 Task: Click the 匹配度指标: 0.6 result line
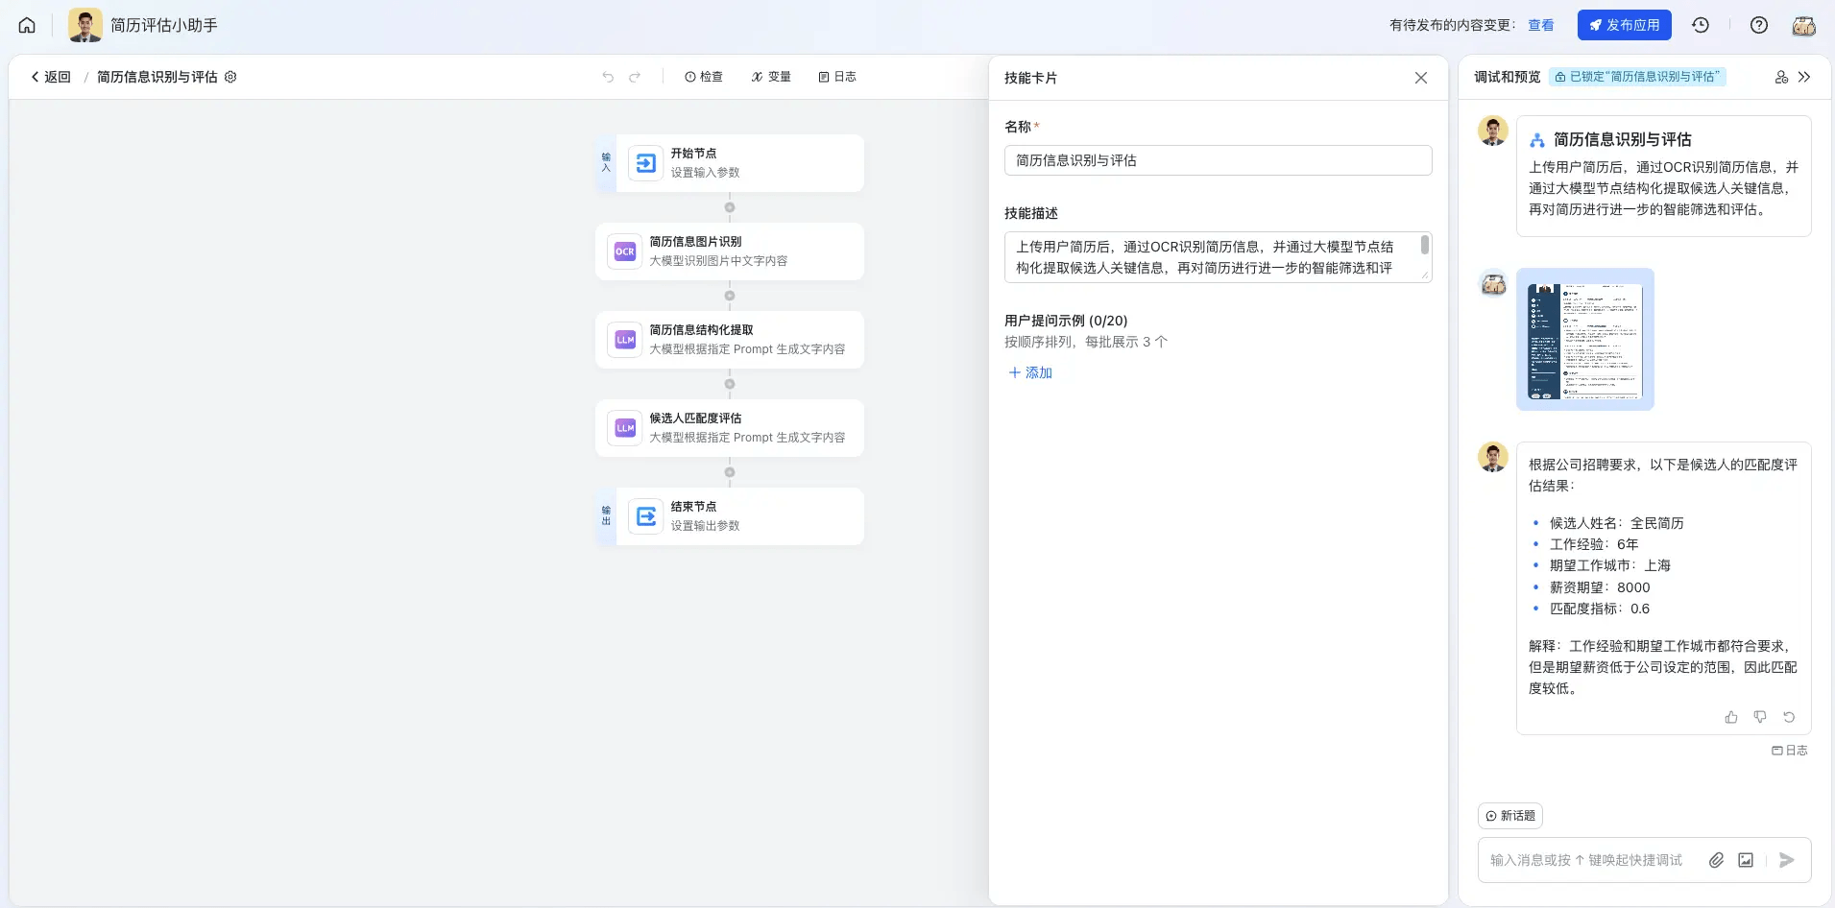1600,609
